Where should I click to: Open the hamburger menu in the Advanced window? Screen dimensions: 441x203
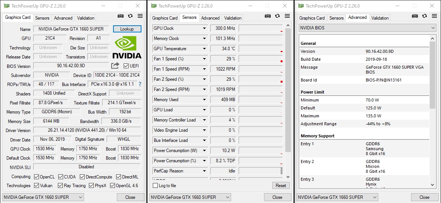click(434, 16)
